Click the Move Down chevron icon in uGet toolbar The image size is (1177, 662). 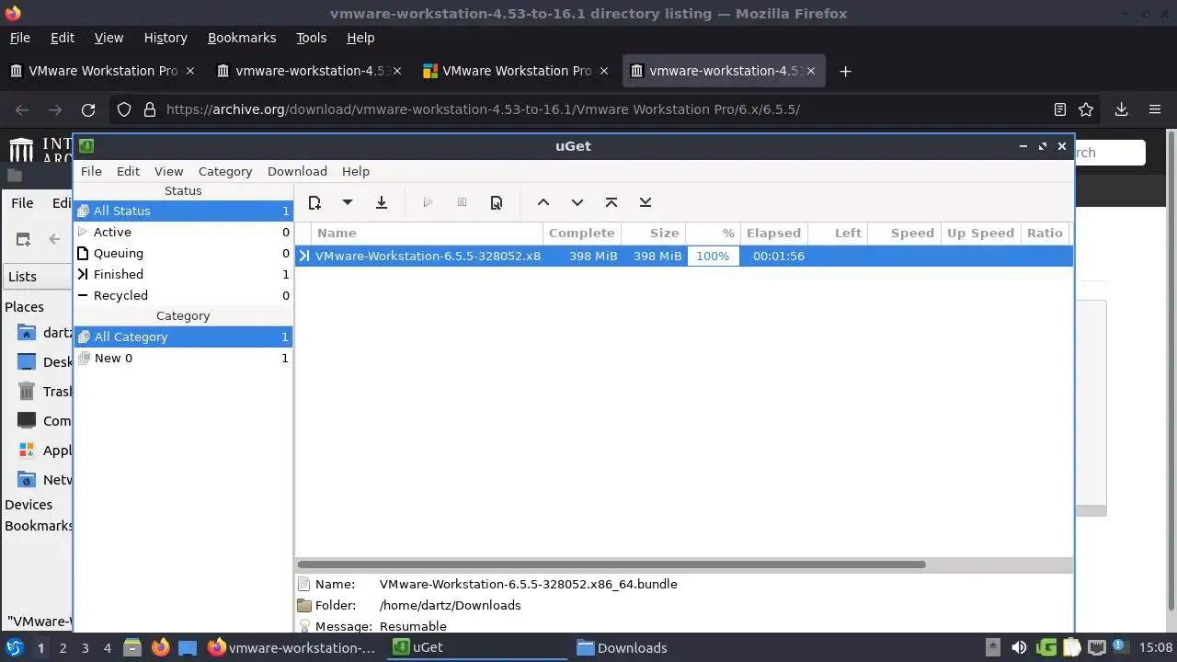click(577, 202)
